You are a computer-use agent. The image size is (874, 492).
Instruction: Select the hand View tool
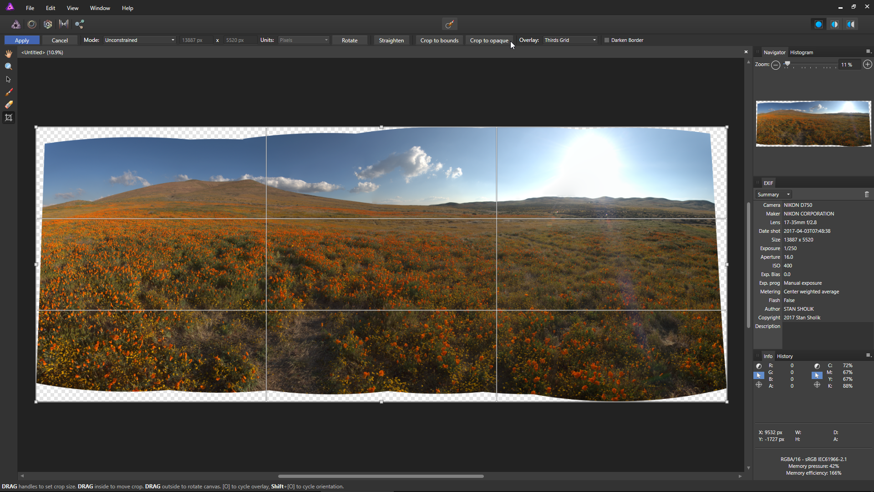click(x=9, y=54)
